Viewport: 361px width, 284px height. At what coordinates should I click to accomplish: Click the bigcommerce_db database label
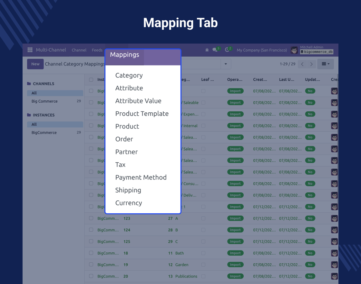pyautogui.click(x=317, y=52)
